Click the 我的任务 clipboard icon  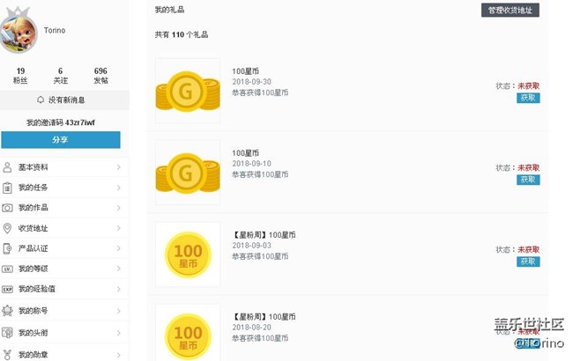pos(8,188)
